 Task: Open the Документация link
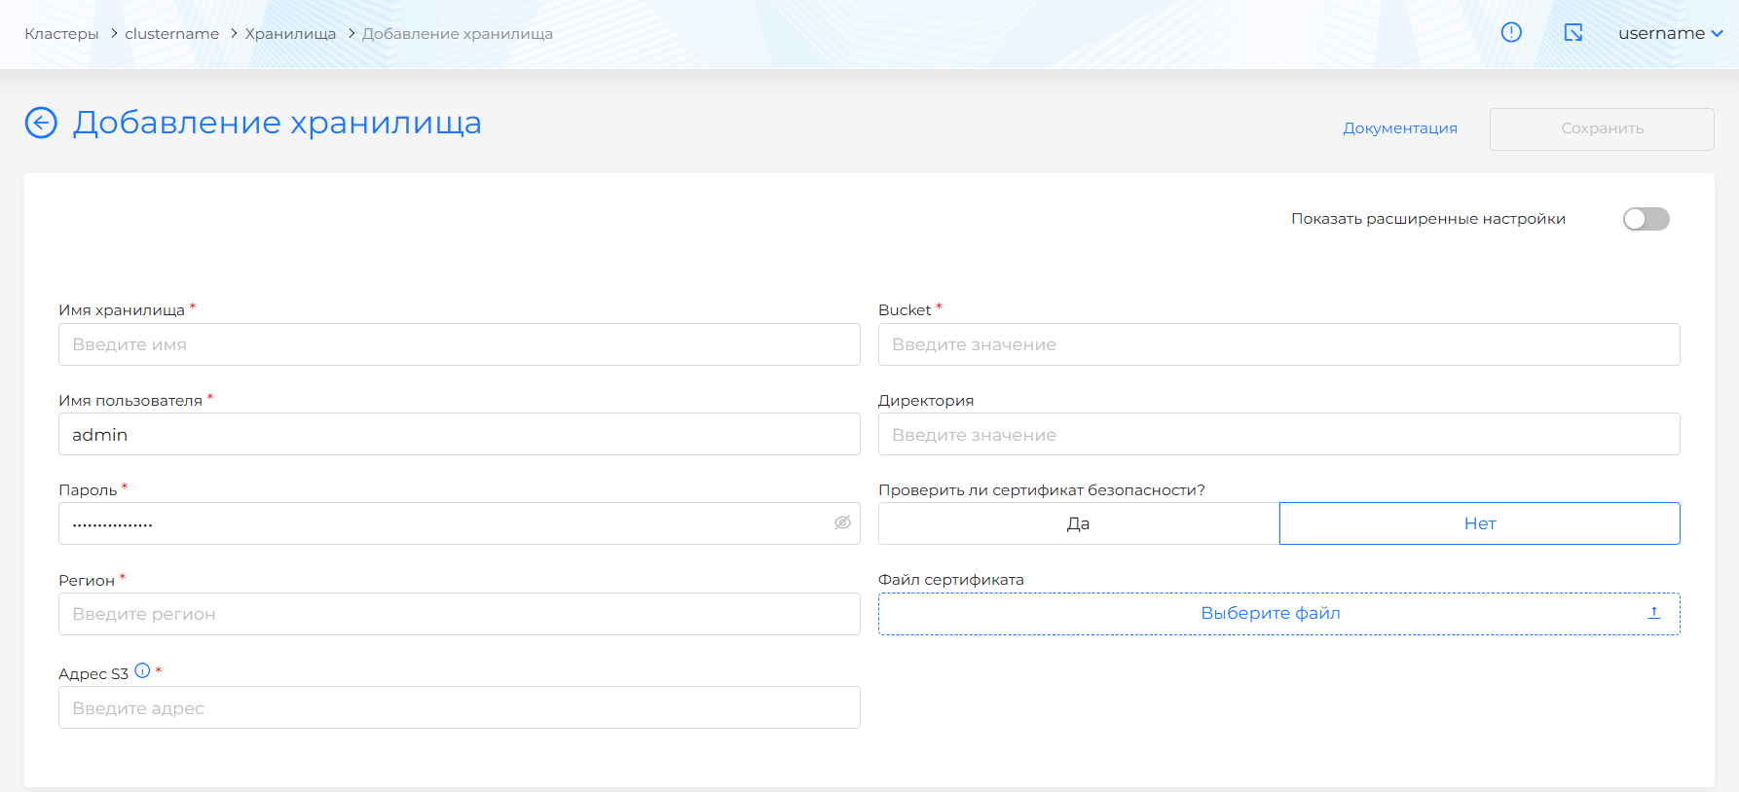1399,128
